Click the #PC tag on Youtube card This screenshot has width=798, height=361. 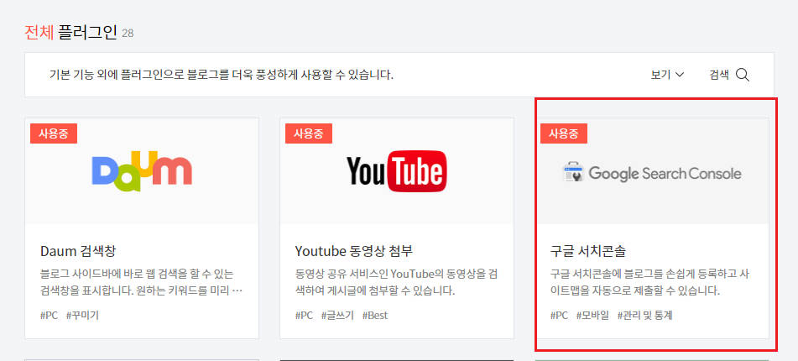click(304, 315)
